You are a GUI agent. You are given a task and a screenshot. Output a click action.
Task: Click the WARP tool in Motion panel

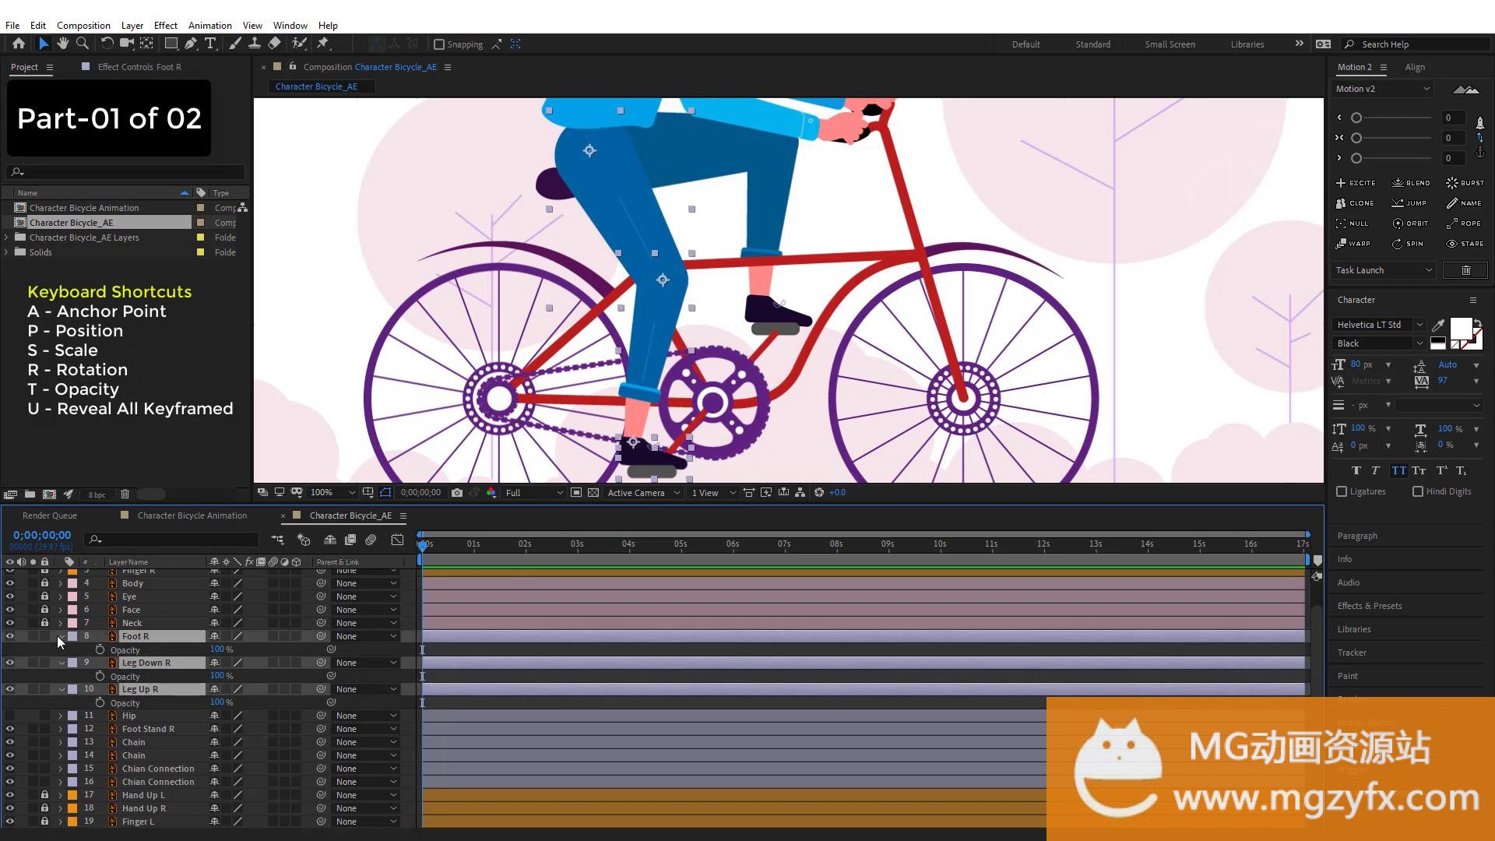[1353, 244]
